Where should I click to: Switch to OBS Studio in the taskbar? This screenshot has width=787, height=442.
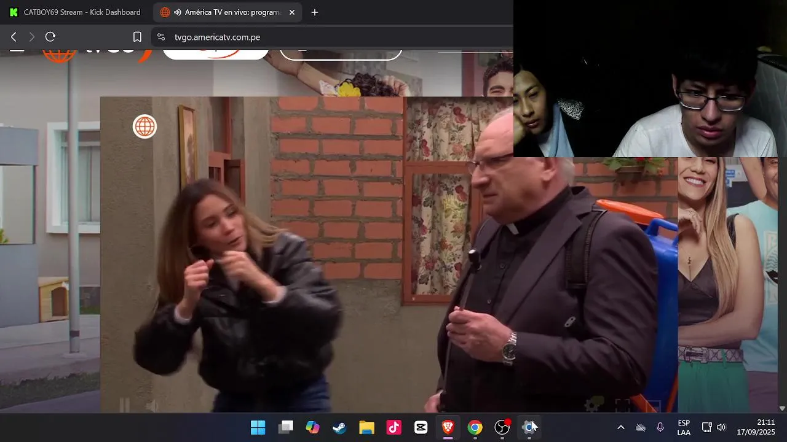pos(502,427)
